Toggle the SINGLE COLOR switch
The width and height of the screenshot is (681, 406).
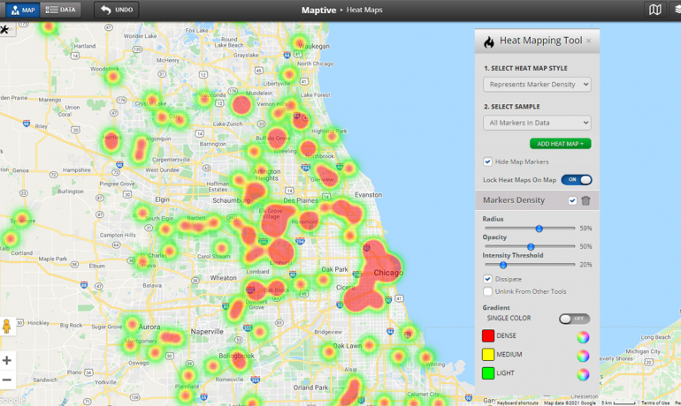[x=574, y=319]
